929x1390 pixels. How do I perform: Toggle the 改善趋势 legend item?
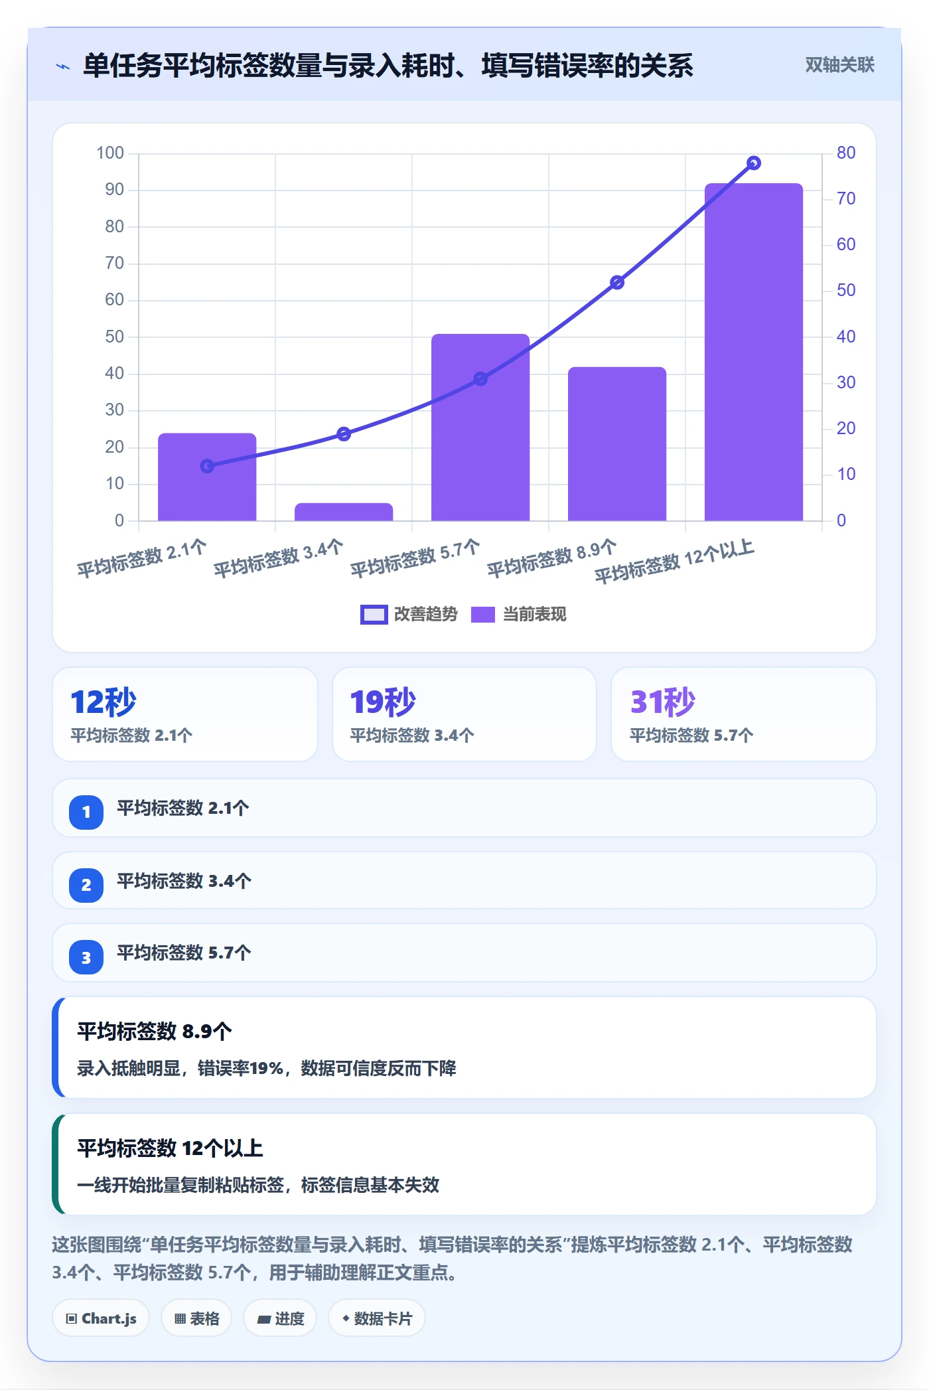point(409,615)
